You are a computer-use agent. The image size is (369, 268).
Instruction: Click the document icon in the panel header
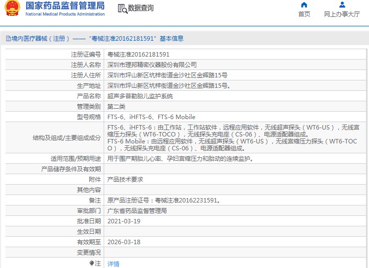7,39
